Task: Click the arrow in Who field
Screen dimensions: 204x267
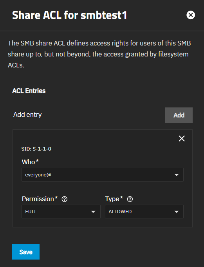Action: 177,175
